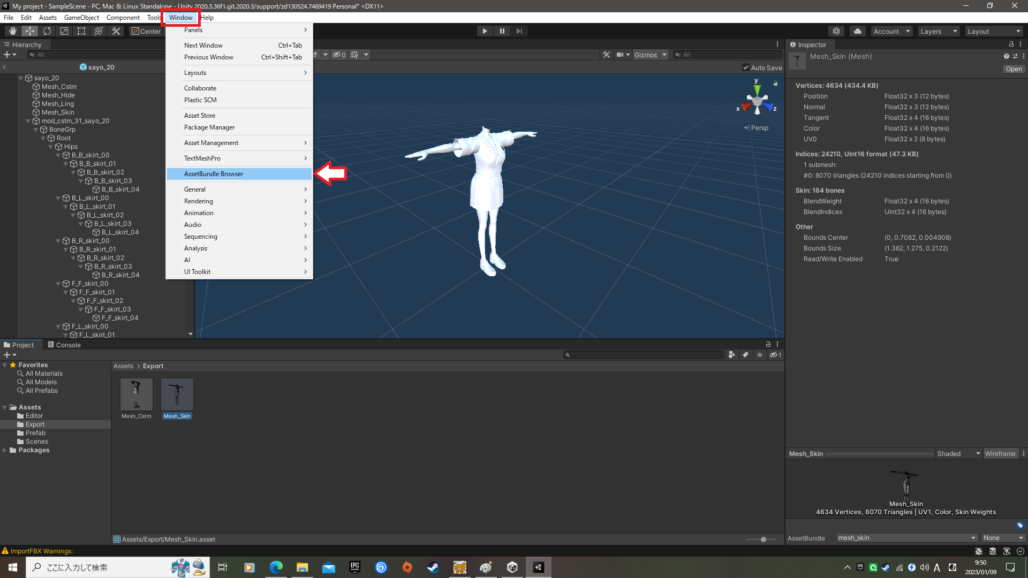1028x578 pixels.
Task: Select the Scale tool
Action: click(x=64, y=31)
